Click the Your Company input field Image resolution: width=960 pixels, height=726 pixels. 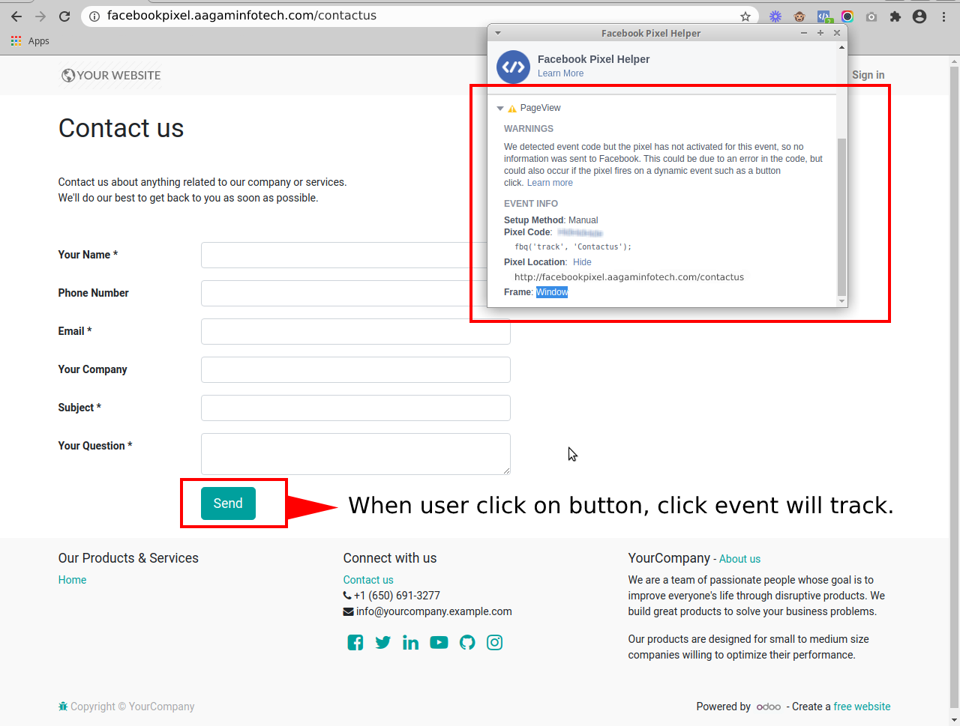(355, 370)
